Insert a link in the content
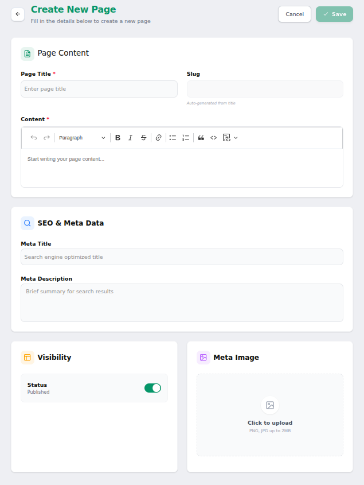 (159, 138)
